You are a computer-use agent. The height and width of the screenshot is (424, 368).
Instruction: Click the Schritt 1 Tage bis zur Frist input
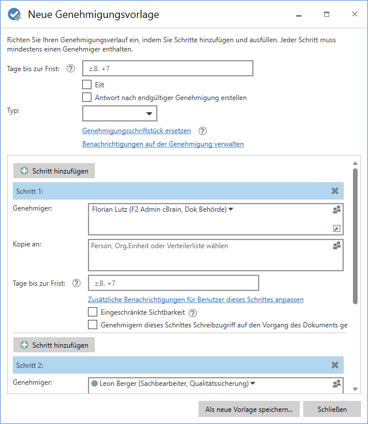click(174, 283)
